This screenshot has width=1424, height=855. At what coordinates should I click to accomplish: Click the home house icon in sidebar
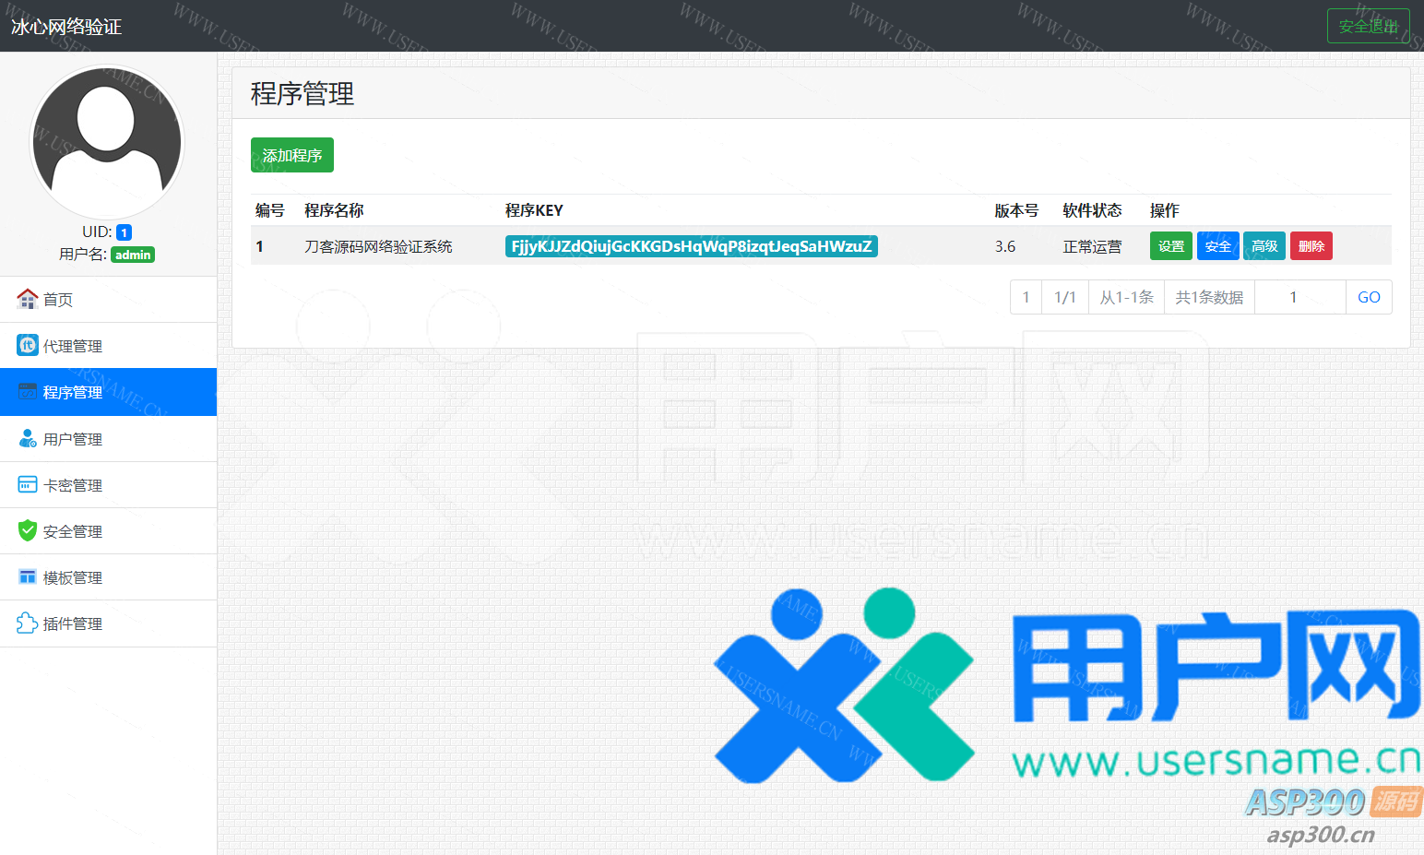(x=28, y=299)
